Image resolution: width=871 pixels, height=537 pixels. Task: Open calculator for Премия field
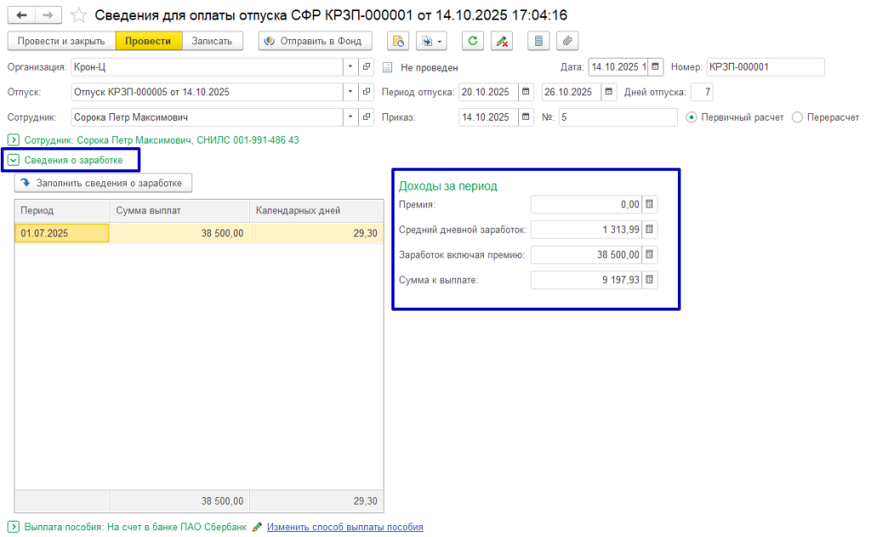pos(649,204)
